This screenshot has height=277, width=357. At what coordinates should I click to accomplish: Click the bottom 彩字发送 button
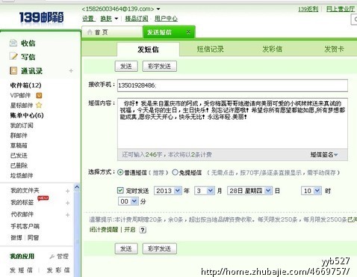pyautogui.click(x=160, y=249)
